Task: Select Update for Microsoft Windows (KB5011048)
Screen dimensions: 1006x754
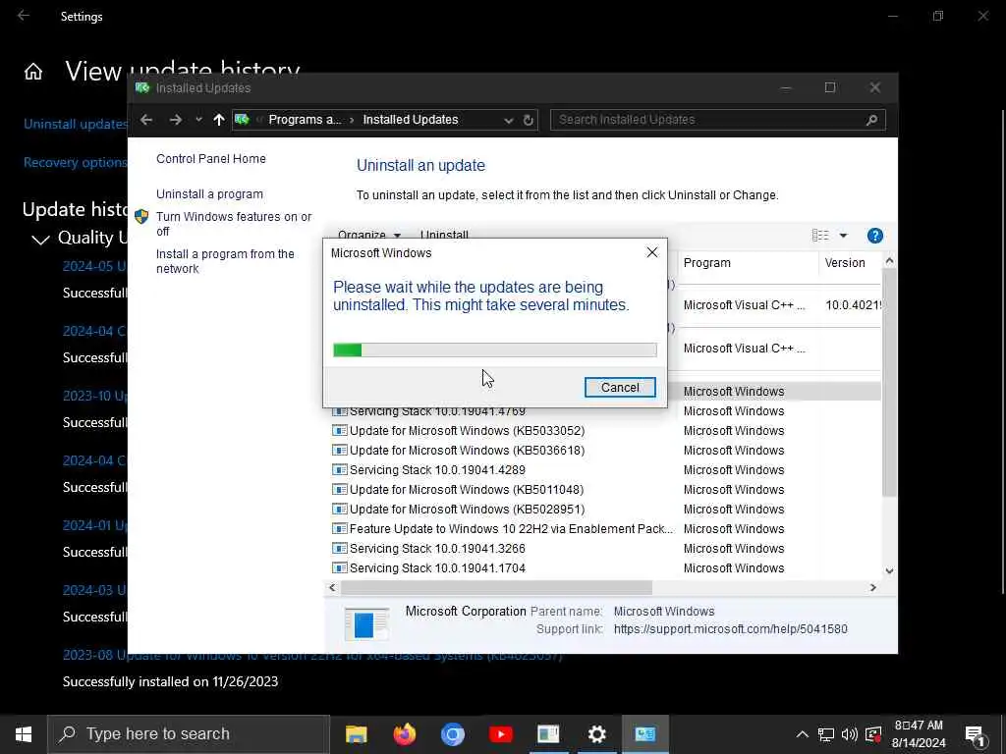Action: click(x=467, y=490)
